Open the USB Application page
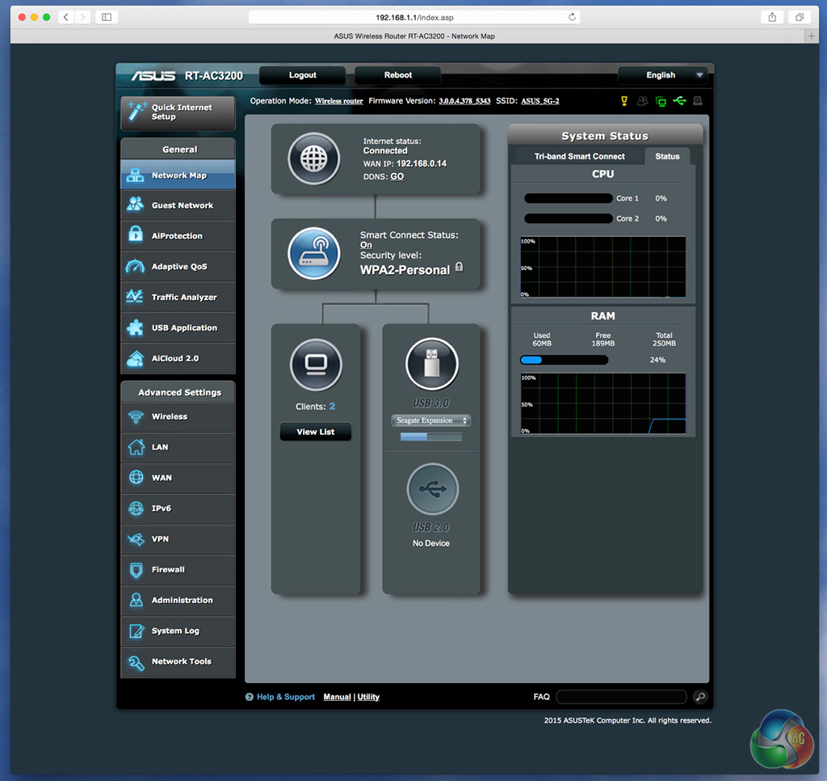This screenshot has height=781, width=827. coord(178,328)
